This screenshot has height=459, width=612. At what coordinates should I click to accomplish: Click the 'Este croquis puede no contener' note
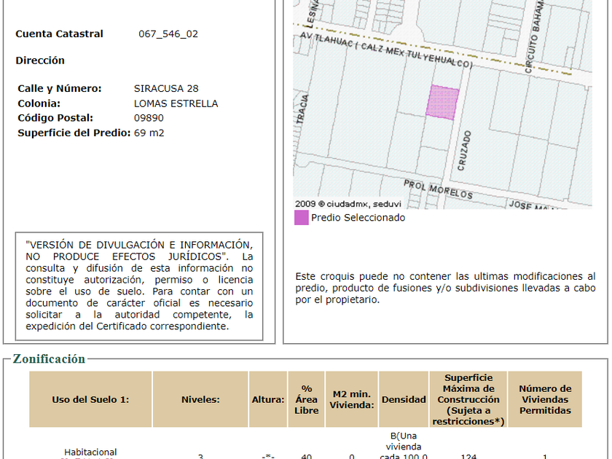pos(445,288)
